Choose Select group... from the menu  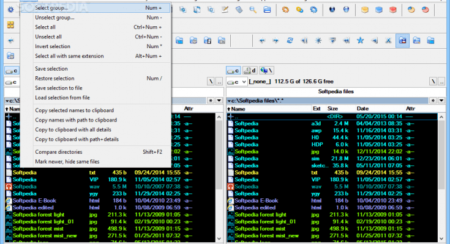[x=96, y=8]
